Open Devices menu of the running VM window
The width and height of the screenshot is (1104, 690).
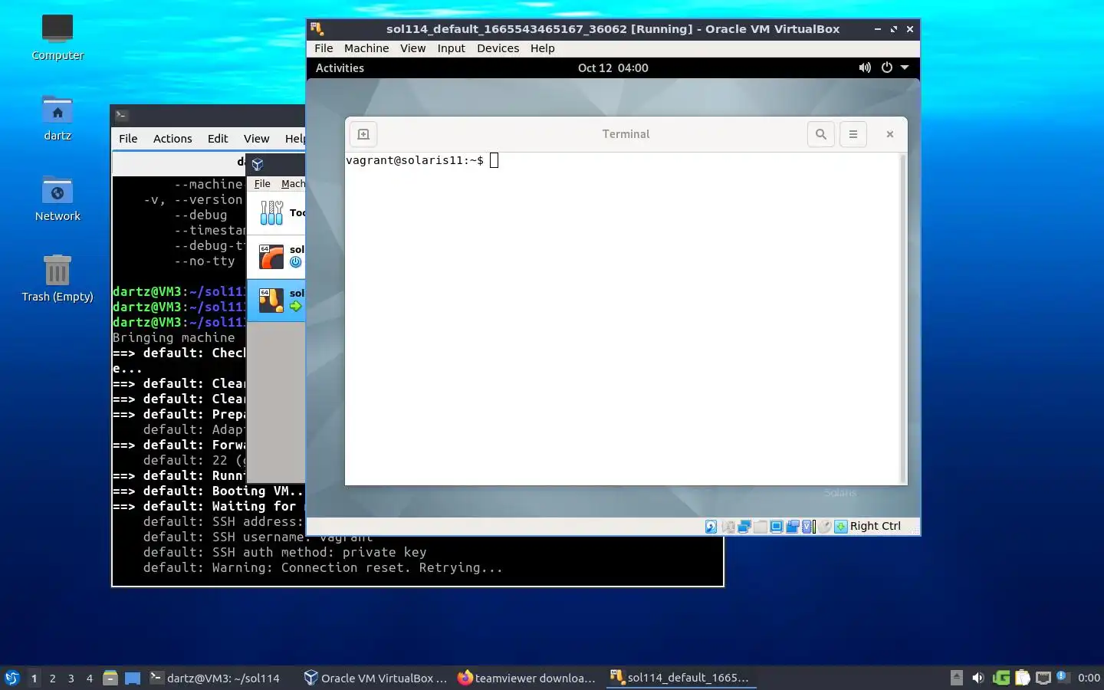(498, 48)
